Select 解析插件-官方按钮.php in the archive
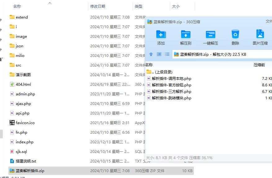 [171, 85]
